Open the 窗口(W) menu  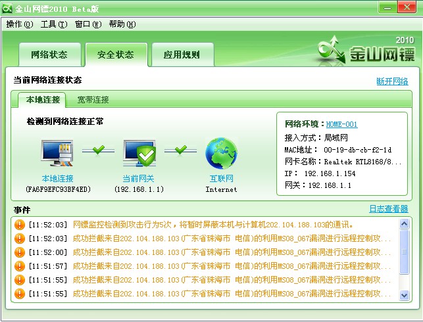click(x=88, y=24)
